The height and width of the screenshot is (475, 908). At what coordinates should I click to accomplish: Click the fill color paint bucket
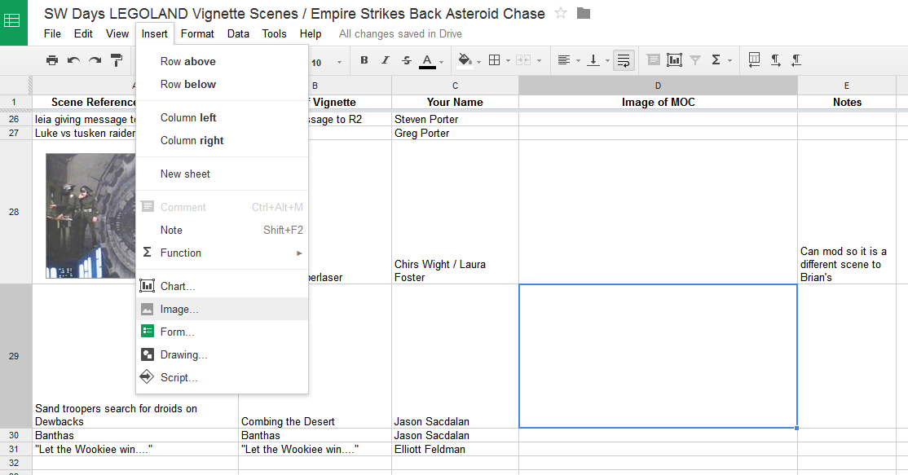465,60
